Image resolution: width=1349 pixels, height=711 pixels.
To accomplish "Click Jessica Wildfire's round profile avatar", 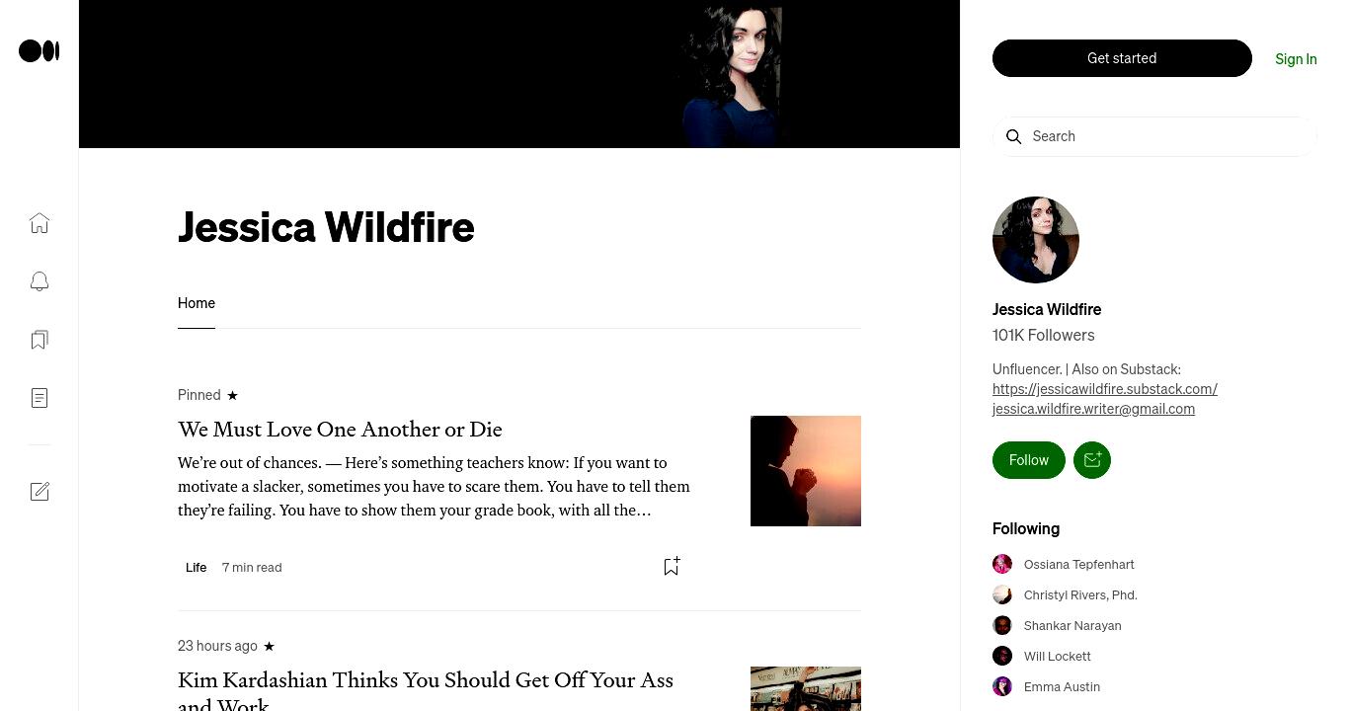I will 1036,240.
